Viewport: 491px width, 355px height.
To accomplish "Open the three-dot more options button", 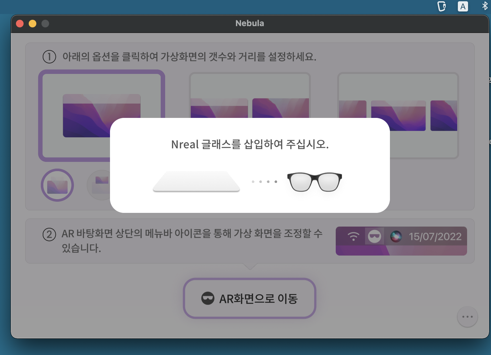I will 467,317.
